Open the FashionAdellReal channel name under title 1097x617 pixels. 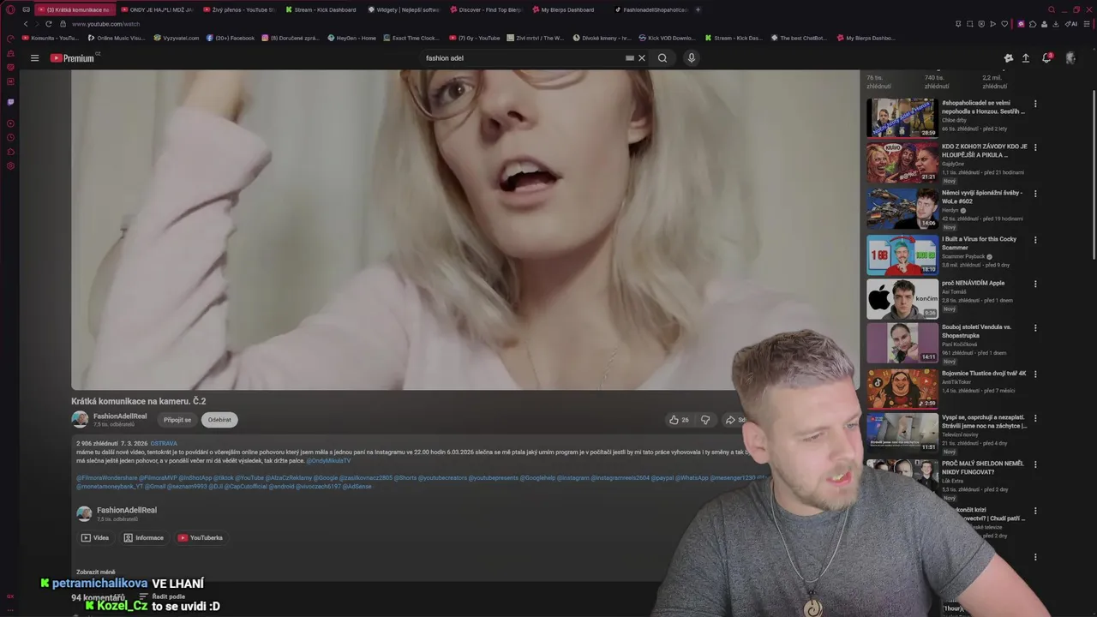pyautogui.click(x=120, y=416)
